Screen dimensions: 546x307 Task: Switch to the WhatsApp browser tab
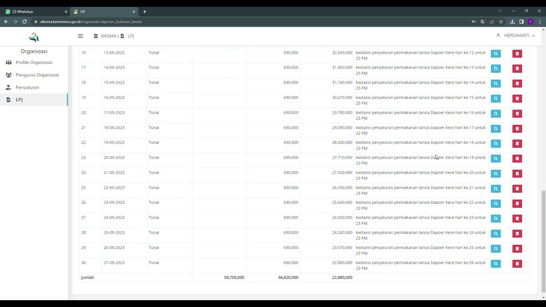(x=35, y=12)
